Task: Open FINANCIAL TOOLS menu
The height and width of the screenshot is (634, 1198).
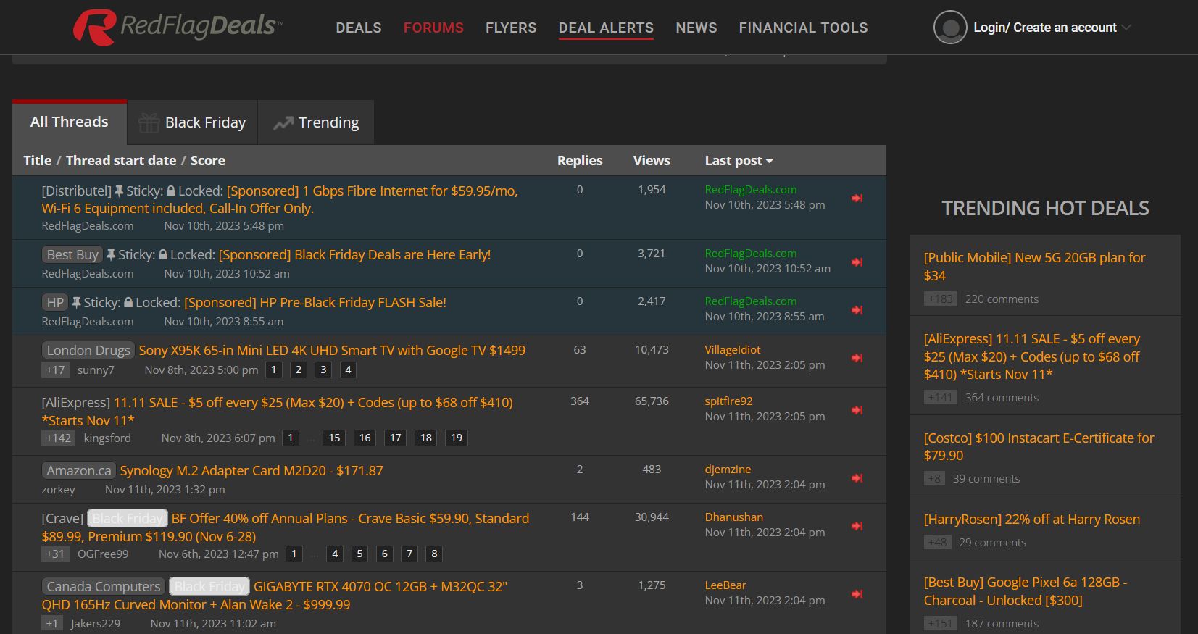Action: [x=803, y=28]
